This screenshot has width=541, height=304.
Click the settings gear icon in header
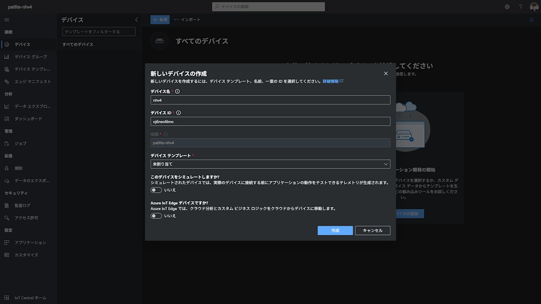[x=507, y=7]
